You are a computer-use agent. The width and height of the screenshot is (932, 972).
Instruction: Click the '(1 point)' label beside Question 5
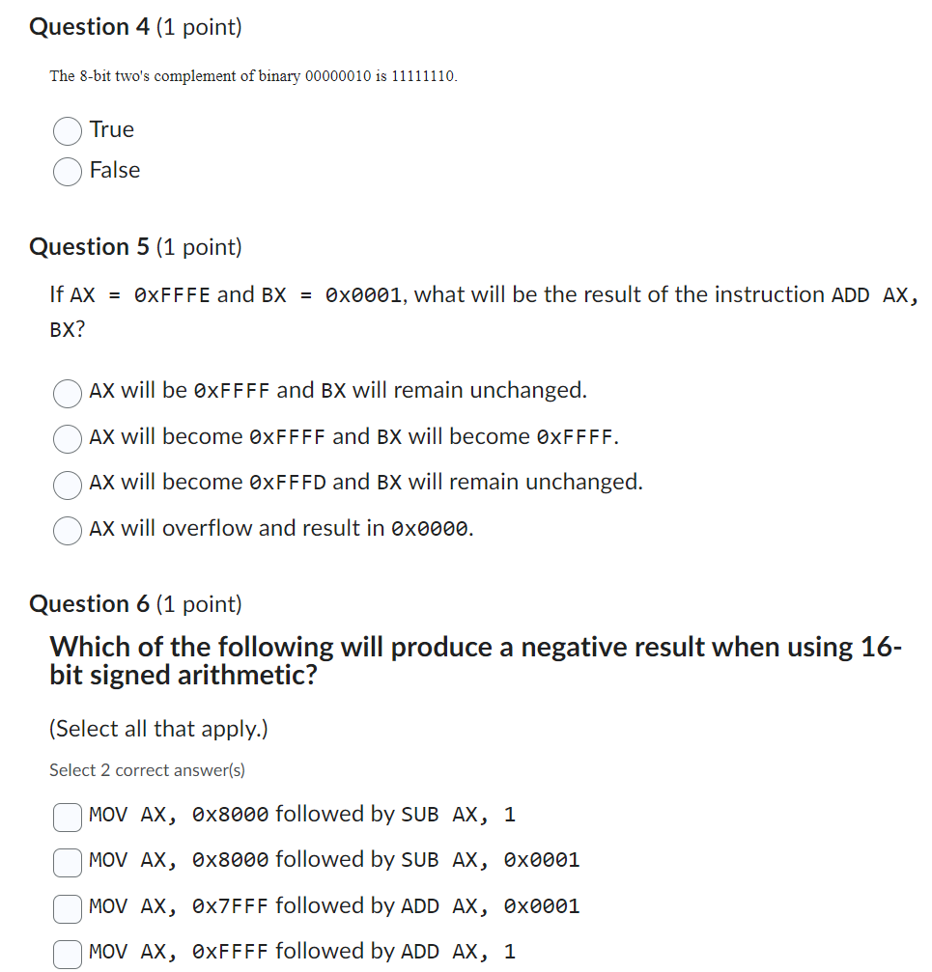coord(199,247)
